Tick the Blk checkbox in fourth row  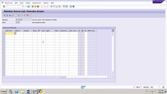pyautogui.click(x=83, y=41)
